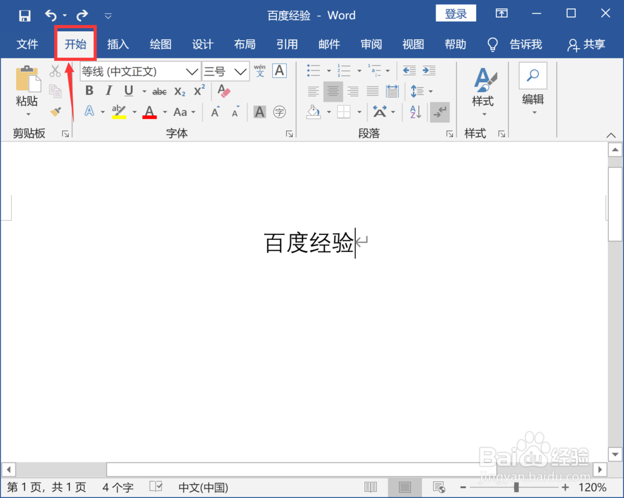Open the 文件 tab
Viewport: 624px width, 498px height.
tap(27, 44)
